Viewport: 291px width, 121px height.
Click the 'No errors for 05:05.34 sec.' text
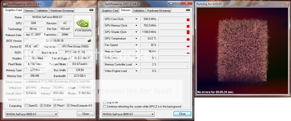pyautogui.click(x=216, y=92)
